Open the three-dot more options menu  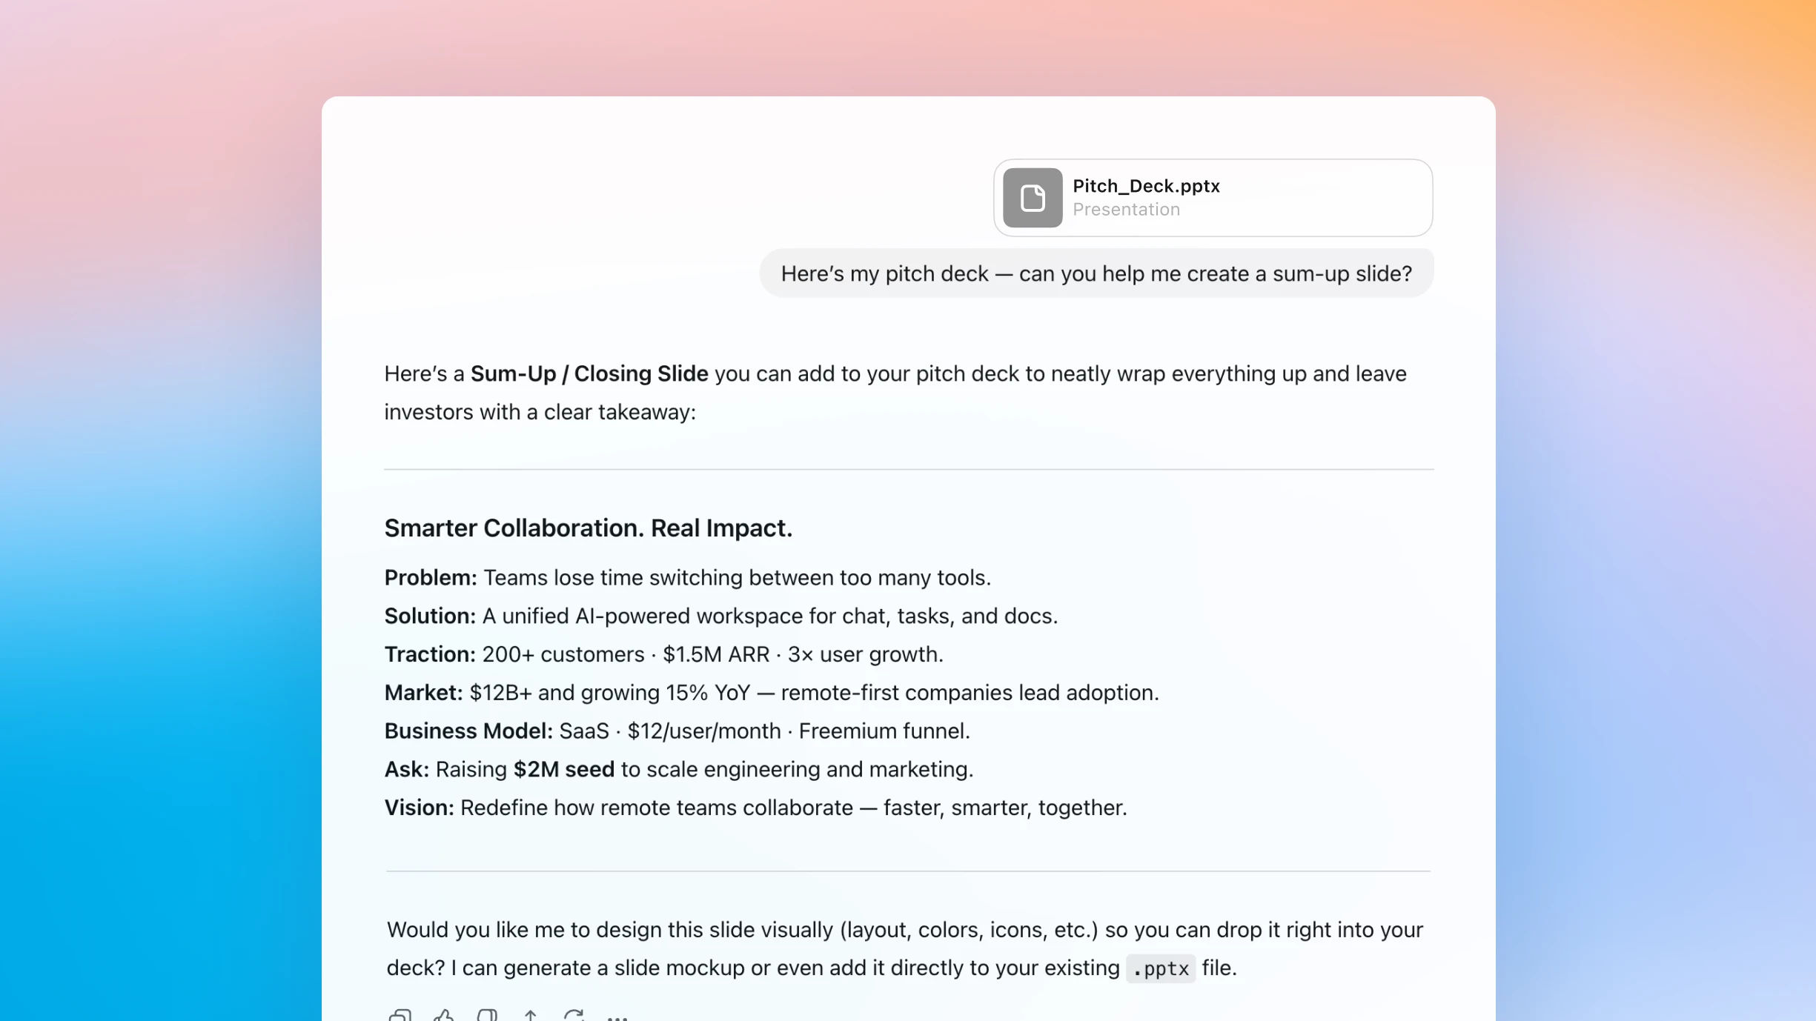point(617,1017)
